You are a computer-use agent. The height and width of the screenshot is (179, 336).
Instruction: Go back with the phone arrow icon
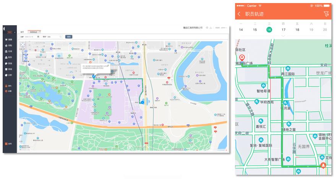pyautogui.click(x=239, y=14)
